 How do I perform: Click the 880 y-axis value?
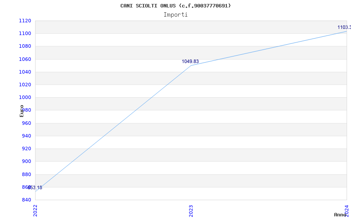pyautogui.click(x=26, y=174)
